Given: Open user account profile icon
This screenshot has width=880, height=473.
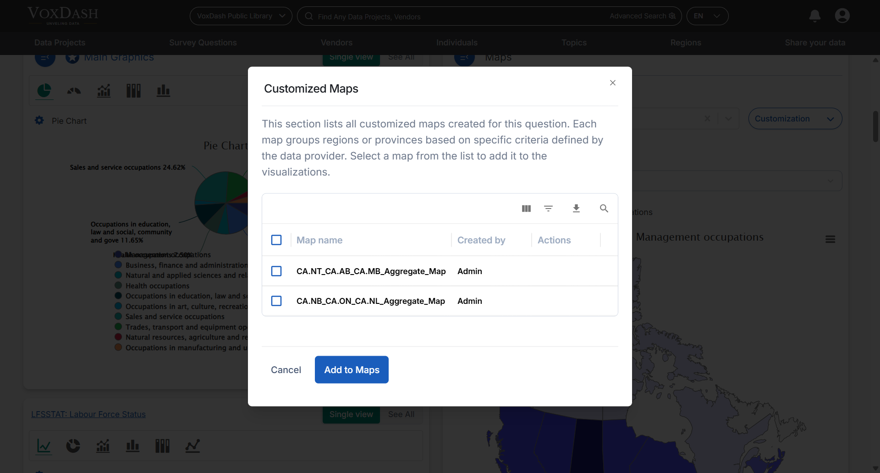Looking at the screenshot, I should click(842, 16).
